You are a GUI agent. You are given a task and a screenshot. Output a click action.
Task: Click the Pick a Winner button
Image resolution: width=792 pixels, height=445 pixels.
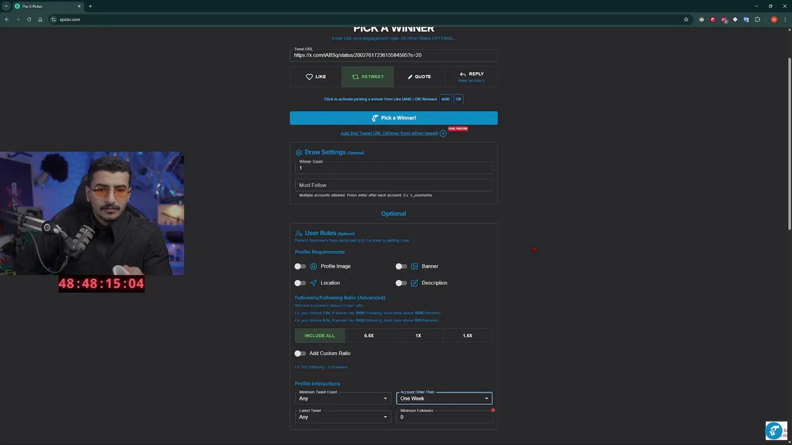(394, 118)
